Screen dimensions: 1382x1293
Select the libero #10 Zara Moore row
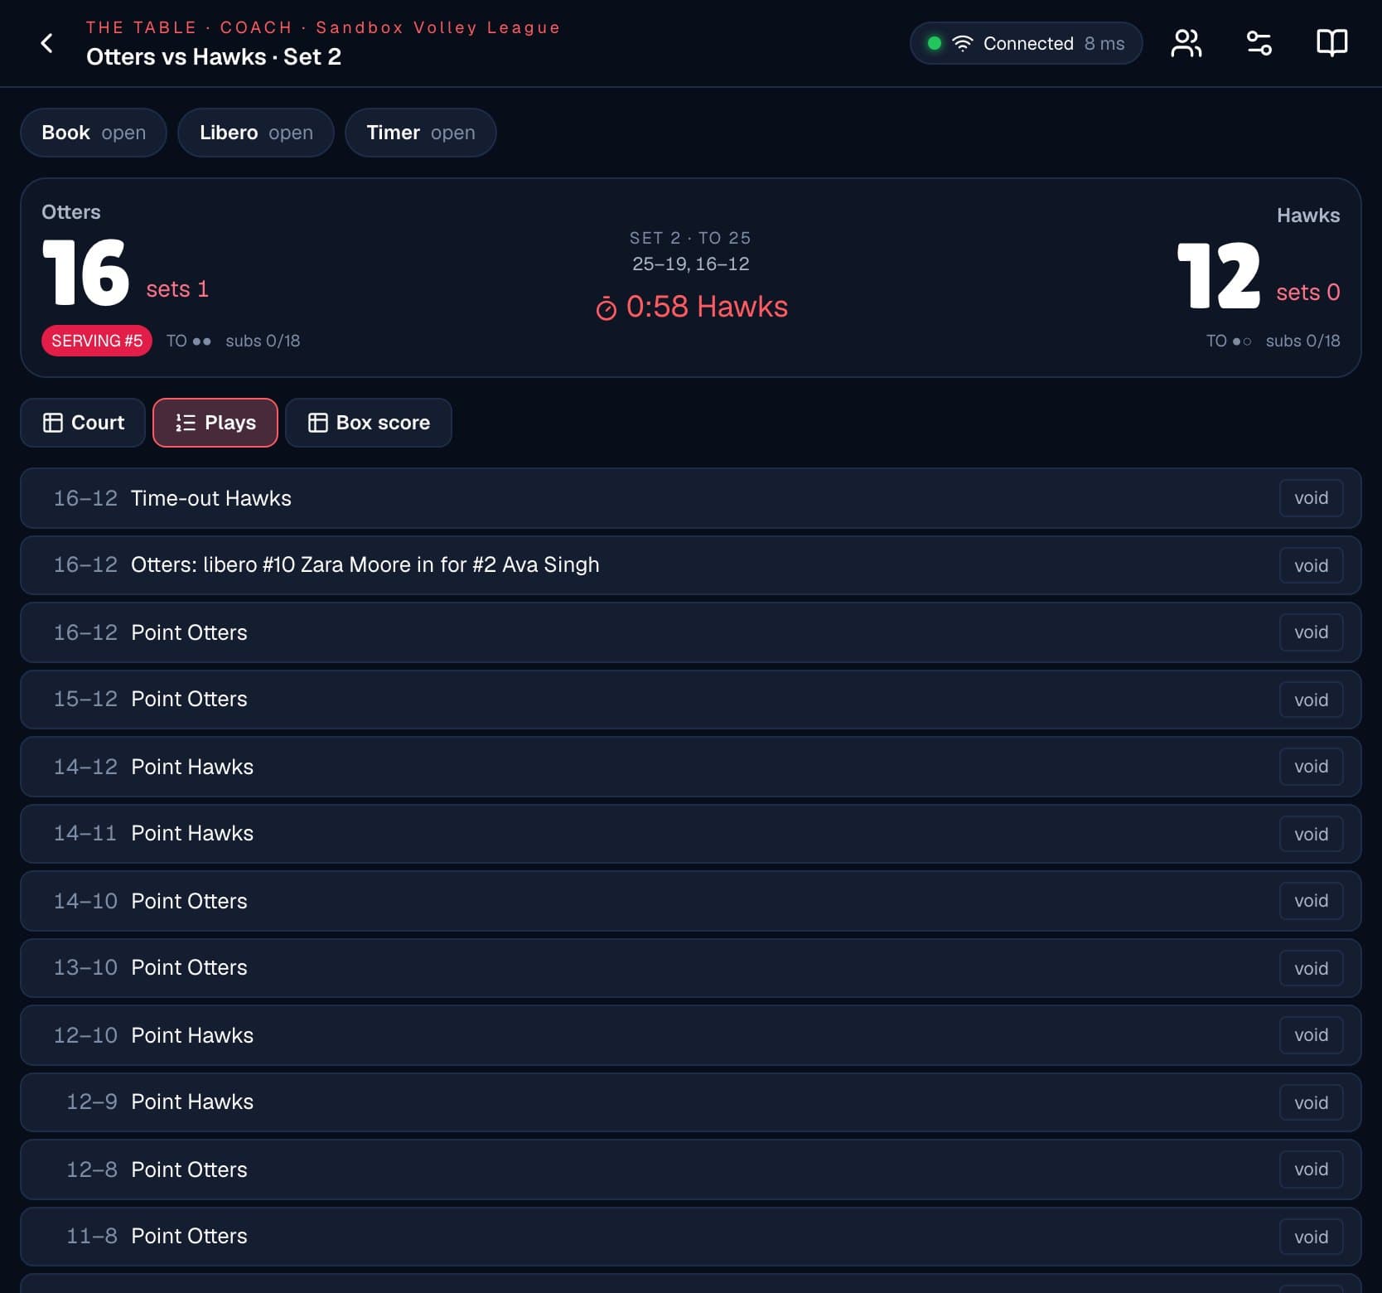(690, 565)
